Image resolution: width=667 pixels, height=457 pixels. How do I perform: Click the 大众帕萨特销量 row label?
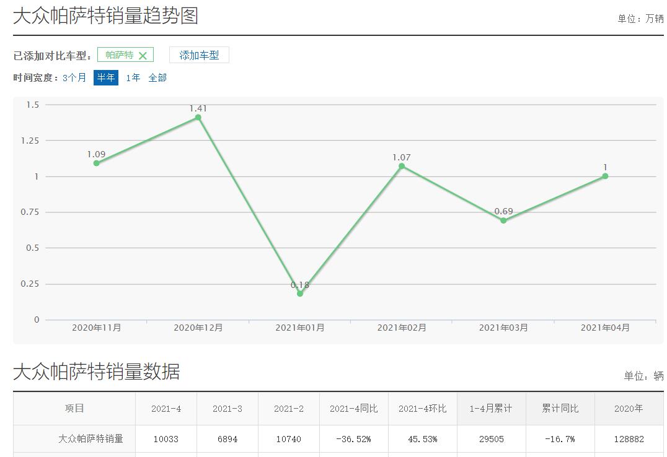tap(91, 439)
